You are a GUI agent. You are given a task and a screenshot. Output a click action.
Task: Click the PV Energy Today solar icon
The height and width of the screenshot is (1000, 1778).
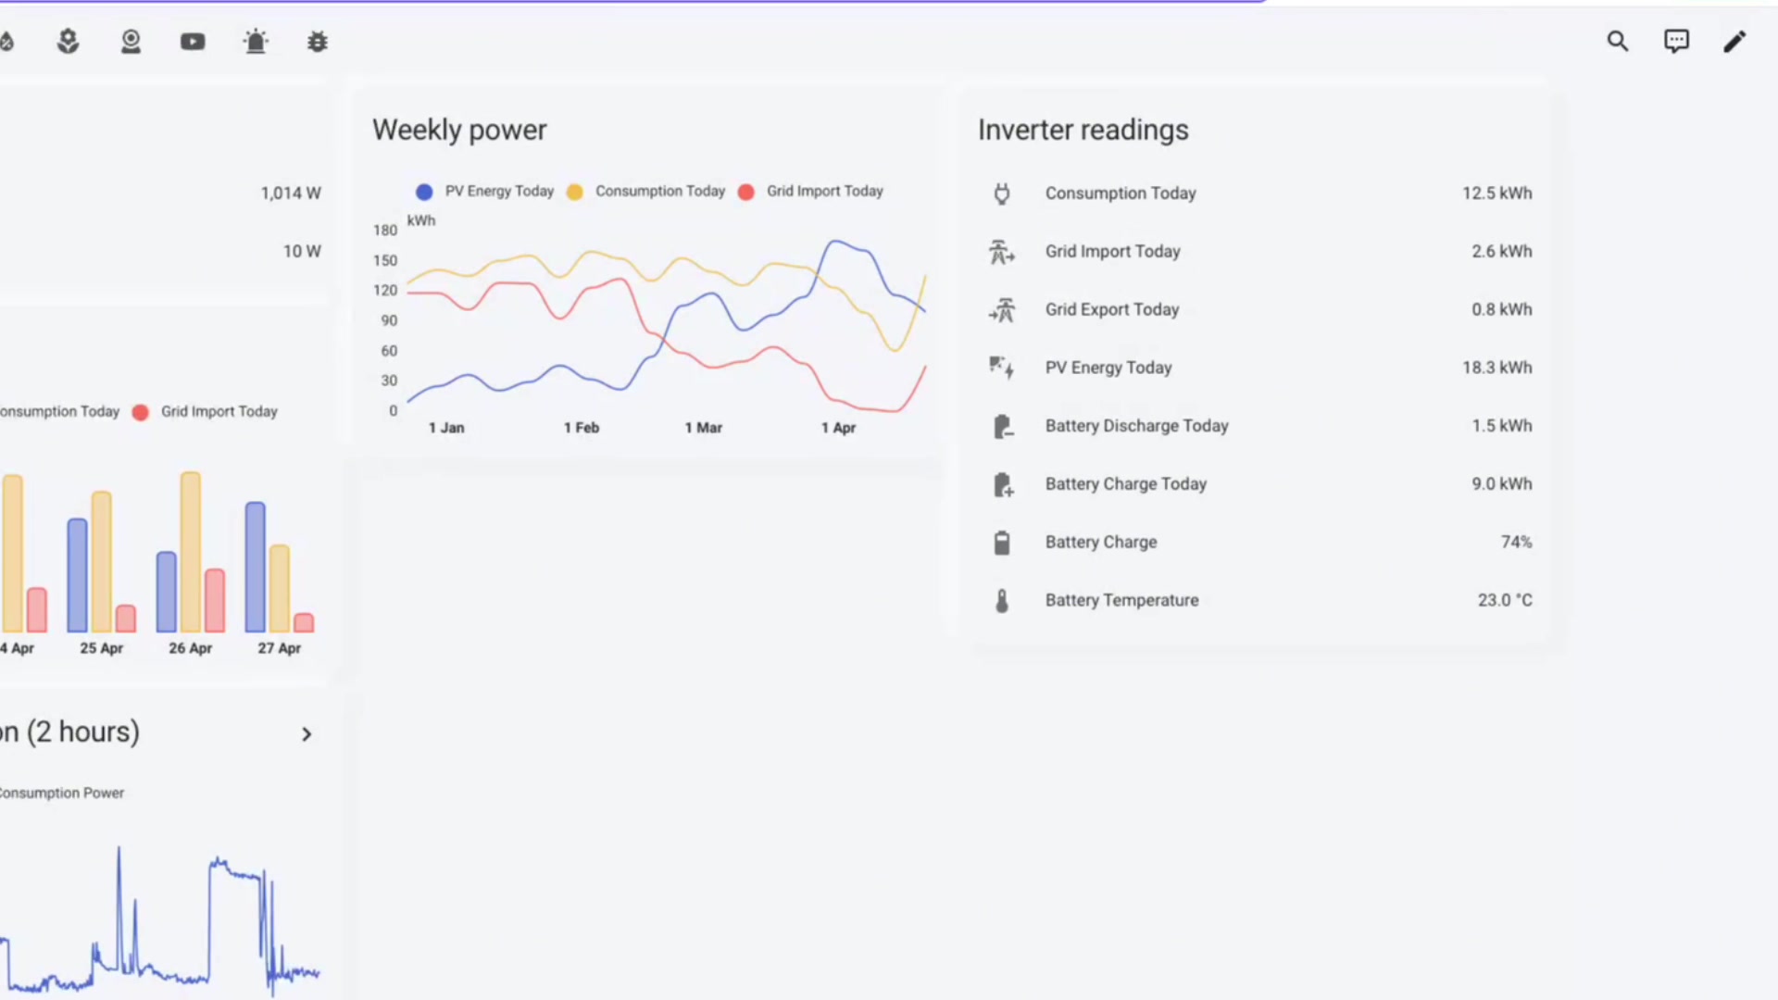tap(1001, 368)
